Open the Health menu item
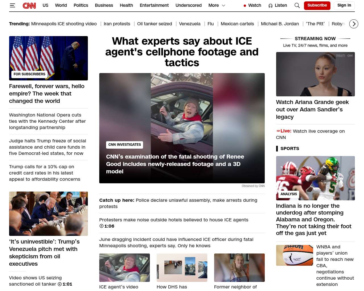364x291 pixels. click(x=126, y=5)
